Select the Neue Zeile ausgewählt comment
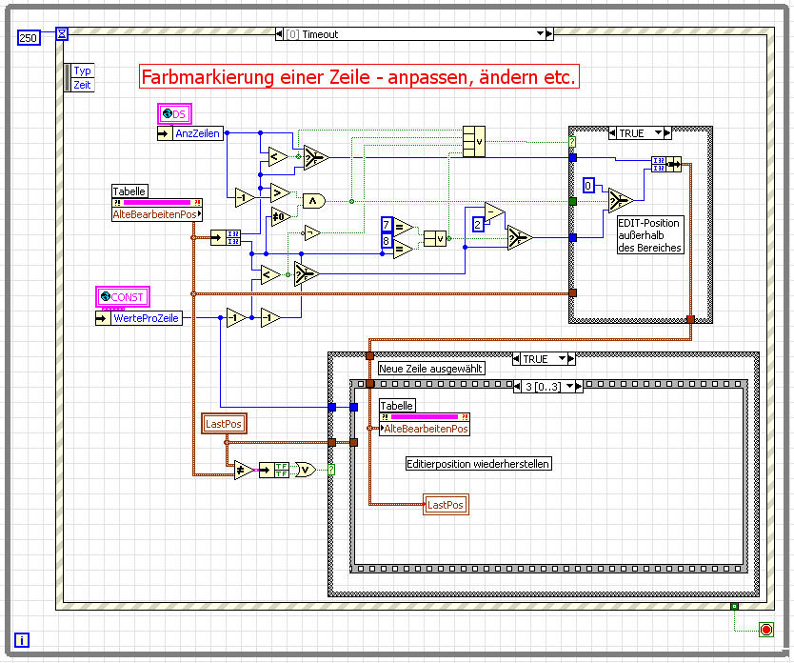The height and width of the screenshot is (663, 794). [x=431, y=369]
